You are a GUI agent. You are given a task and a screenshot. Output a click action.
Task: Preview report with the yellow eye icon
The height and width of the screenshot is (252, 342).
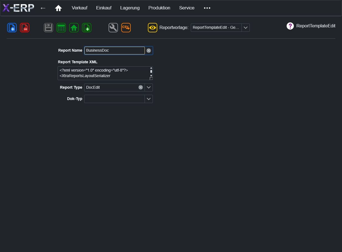(153, 28)
